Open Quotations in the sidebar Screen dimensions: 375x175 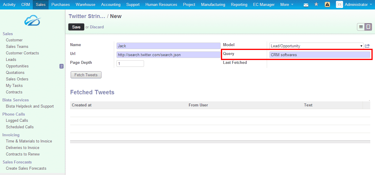[x=15, y=72]
